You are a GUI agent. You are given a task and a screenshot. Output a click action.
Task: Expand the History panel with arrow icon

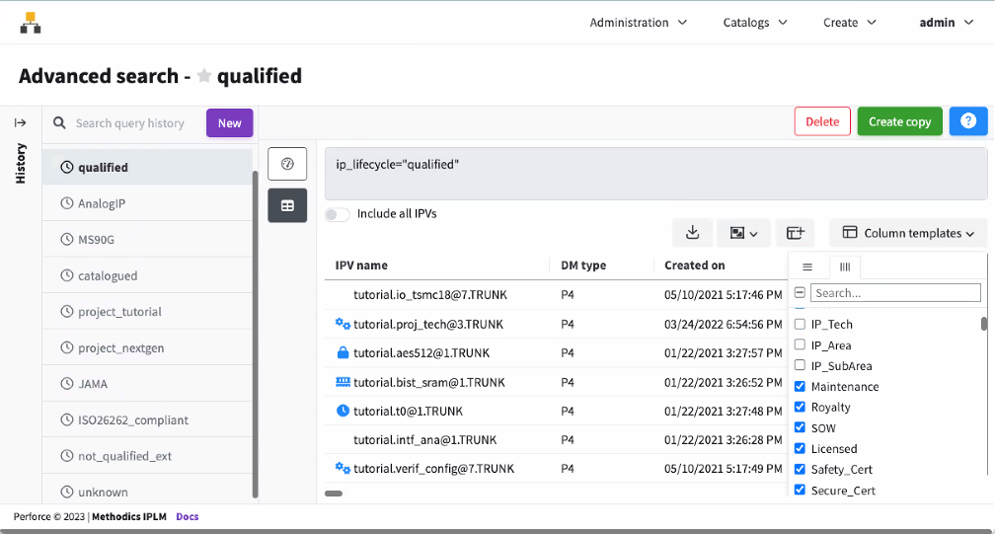tap(20, 122)
